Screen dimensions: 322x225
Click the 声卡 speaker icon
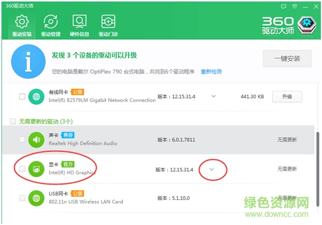click(36, 140)
